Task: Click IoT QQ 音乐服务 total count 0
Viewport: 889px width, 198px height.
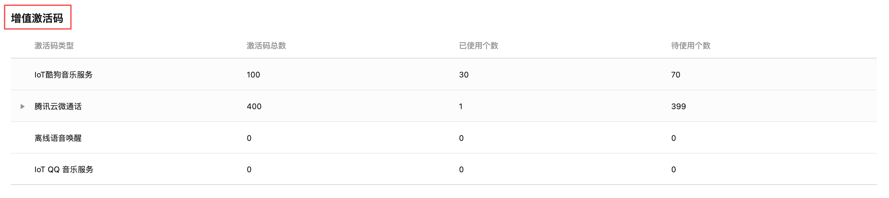Action: click(249, 170)
